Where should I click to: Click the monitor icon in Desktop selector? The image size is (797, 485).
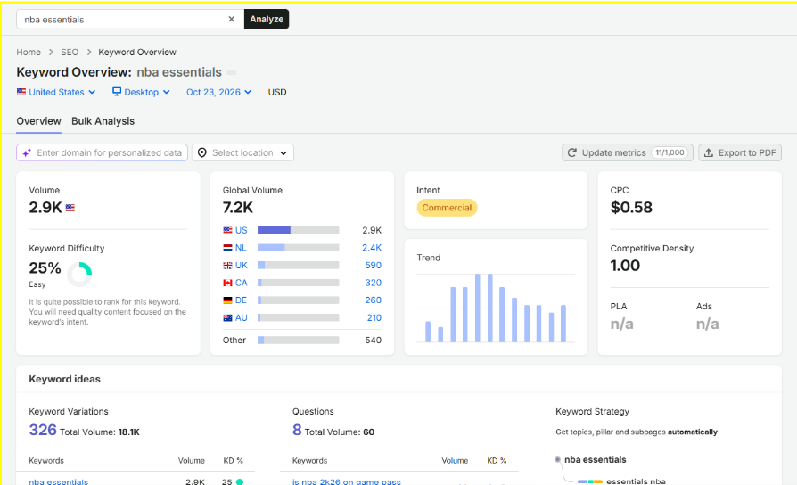pyautogui.click(x=117, y=92)
